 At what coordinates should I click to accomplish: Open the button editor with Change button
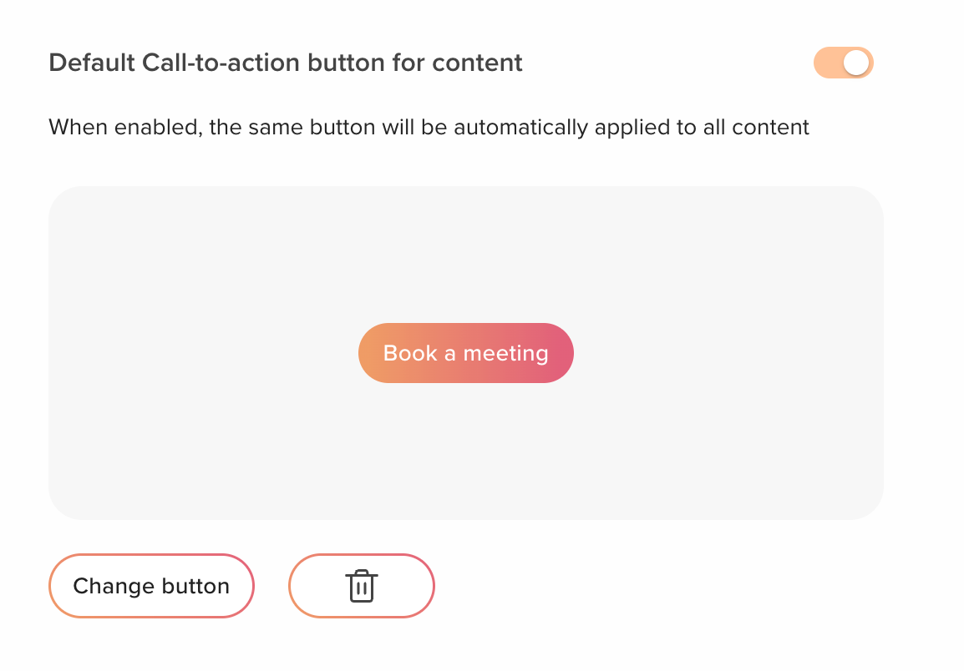pyautogui.click(x=151, y=586)
